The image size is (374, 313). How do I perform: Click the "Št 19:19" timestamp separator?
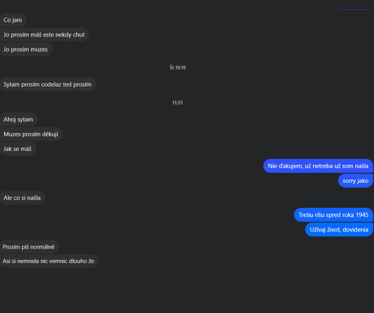pos(178,68)
